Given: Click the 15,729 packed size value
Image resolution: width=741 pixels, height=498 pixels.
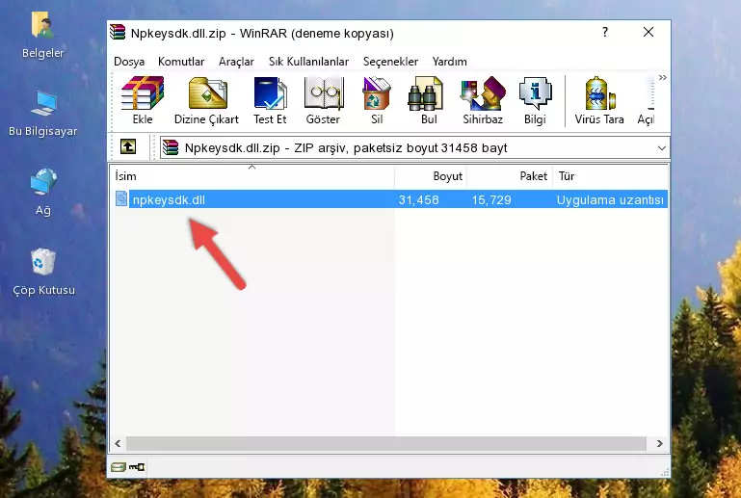Looking at the screenshot, I should click(x=491, y=199).
